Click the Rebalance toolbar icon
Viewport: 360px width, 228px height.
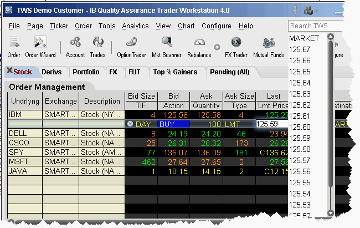(199, 47)
